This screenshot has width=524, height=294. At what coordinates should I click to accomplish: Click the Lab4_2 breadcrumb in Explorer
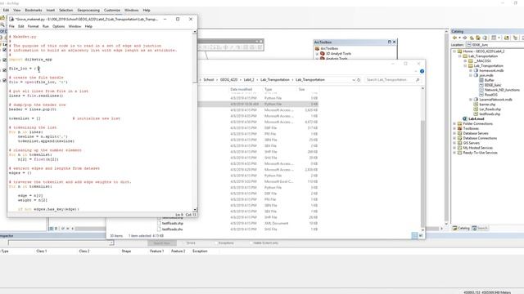[x=249, y=80]
